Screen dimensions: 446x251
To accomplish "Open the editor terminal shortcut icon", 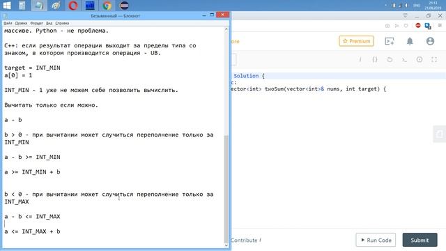I will [x=404, y=59].
